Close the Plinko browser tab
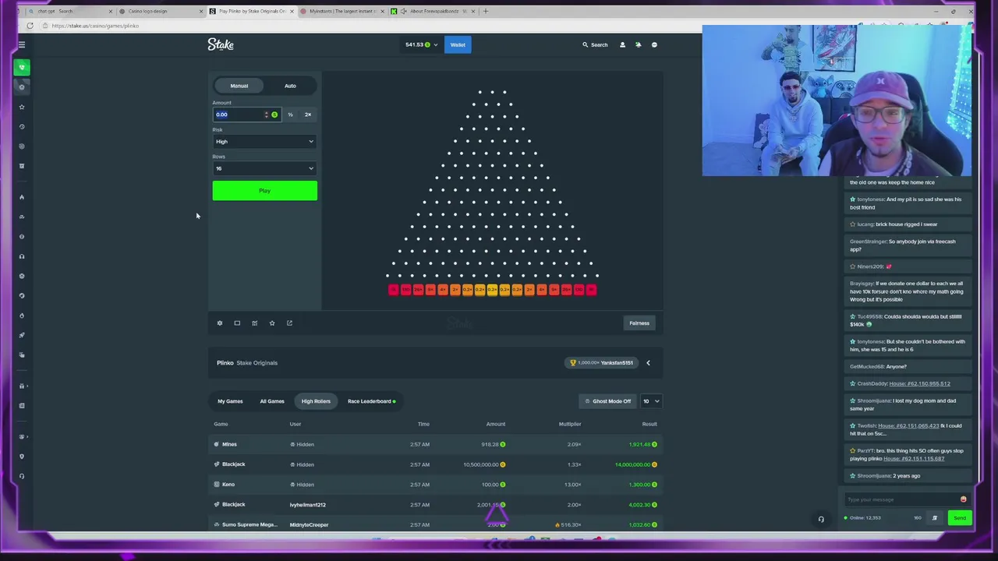This screenshot has height=561, width=998. 292,11
